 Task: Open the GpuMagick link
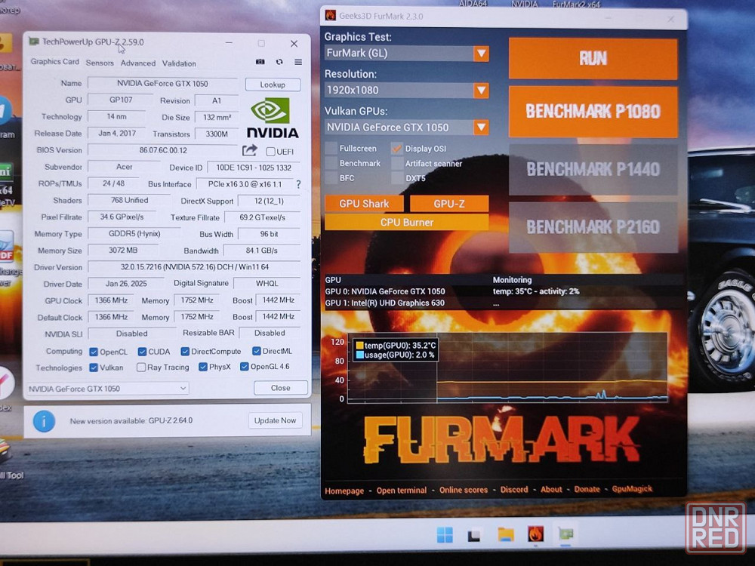(x=632, y=489)
